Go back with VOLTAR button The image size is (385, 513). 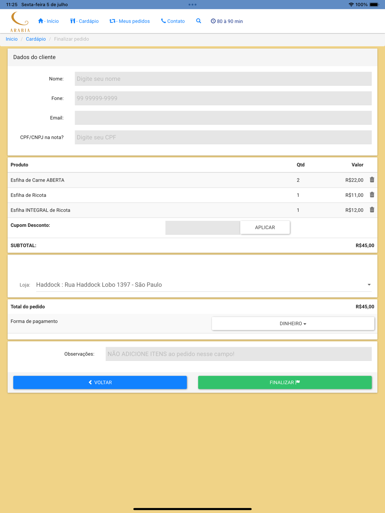pos(100,382)
